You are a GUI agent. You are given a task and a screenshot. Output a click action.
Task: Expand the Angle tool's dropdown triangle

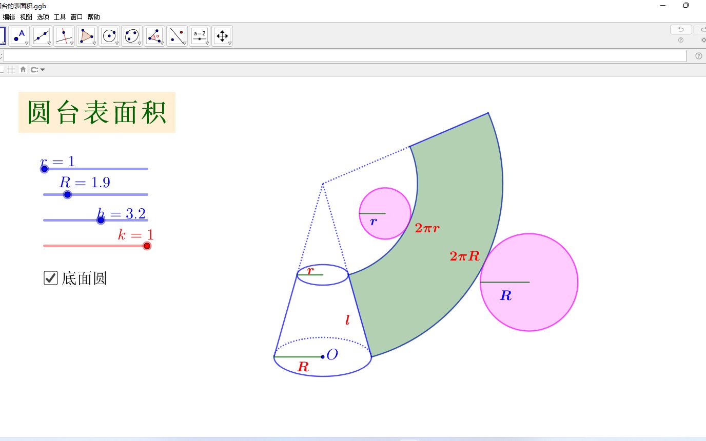pos(162,44)
